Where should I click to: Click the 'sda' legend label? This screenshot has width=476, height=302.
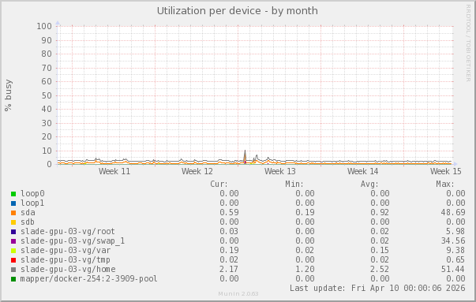[x=28, y=212]
